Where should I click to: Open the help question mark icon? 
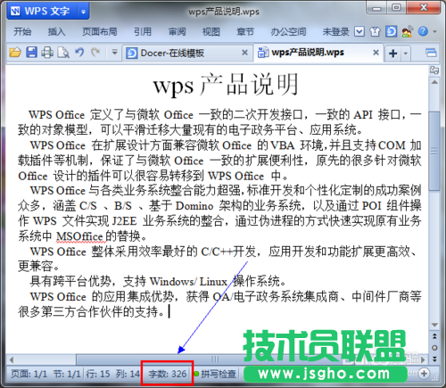click(423, 31)
